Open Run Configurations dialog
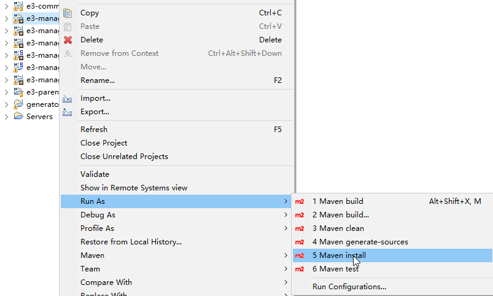 coord(349,287)
